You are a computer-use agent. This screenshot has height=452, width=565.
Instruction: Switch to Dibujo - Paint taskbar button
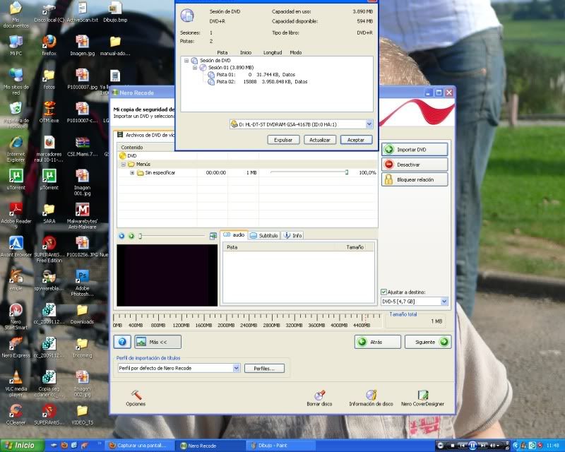pyautogui.click(x=281, y=446)
